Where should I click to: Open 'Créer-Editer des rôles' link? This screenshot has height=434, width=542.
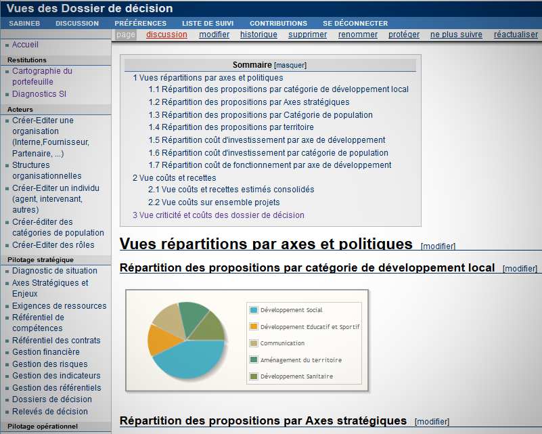click(53, 245)
